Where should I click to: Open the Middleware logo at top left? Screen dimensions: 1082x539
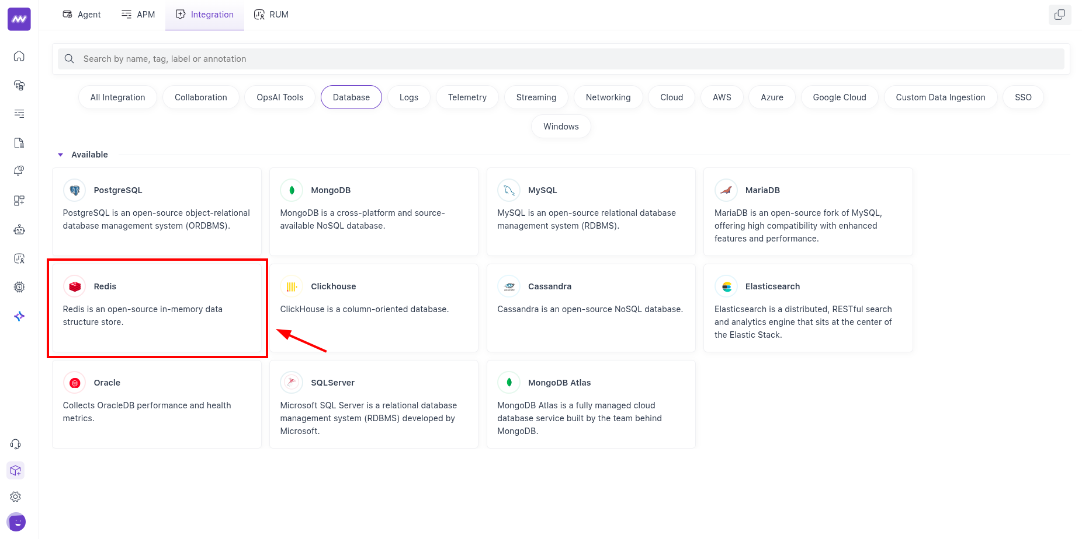tap(19, 19)
